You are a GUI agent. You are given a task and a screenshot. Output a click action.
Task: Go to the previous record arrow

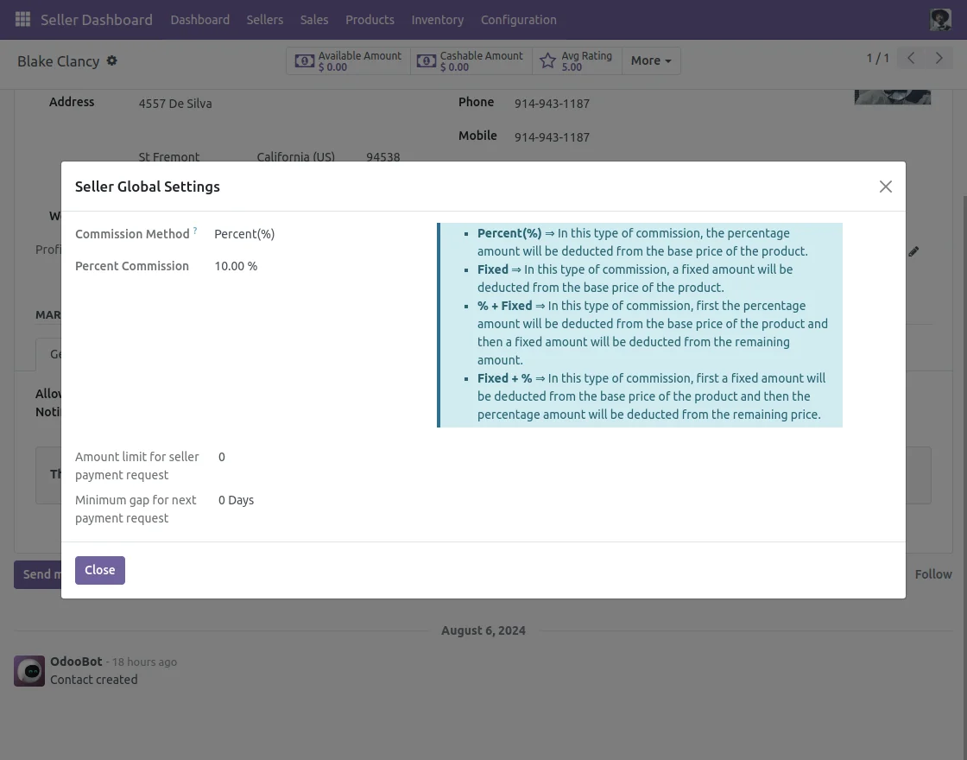911,58
